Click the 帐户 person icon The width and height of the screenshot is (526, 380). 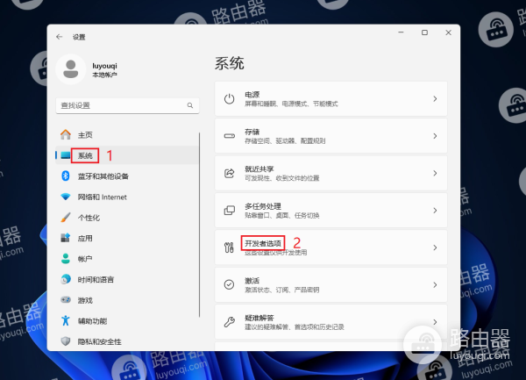tap(66, 259)
